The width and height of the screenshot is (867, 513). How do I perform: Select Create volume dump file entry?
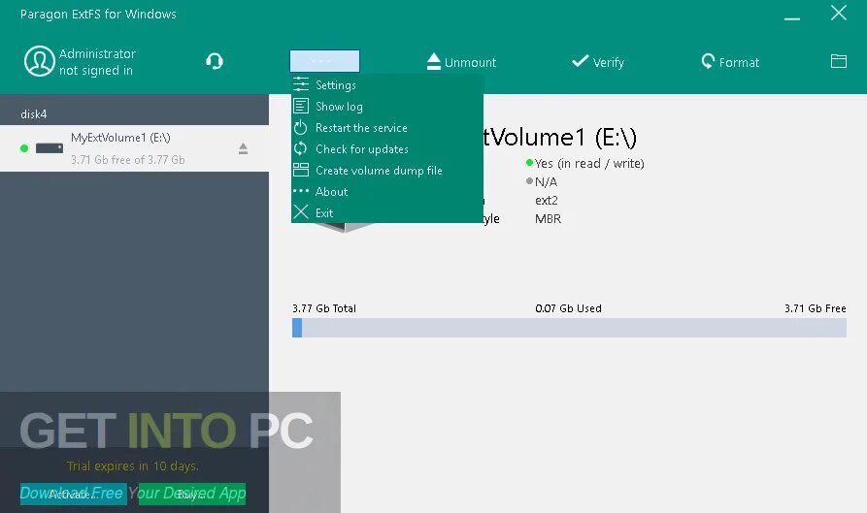pos(387,170)
